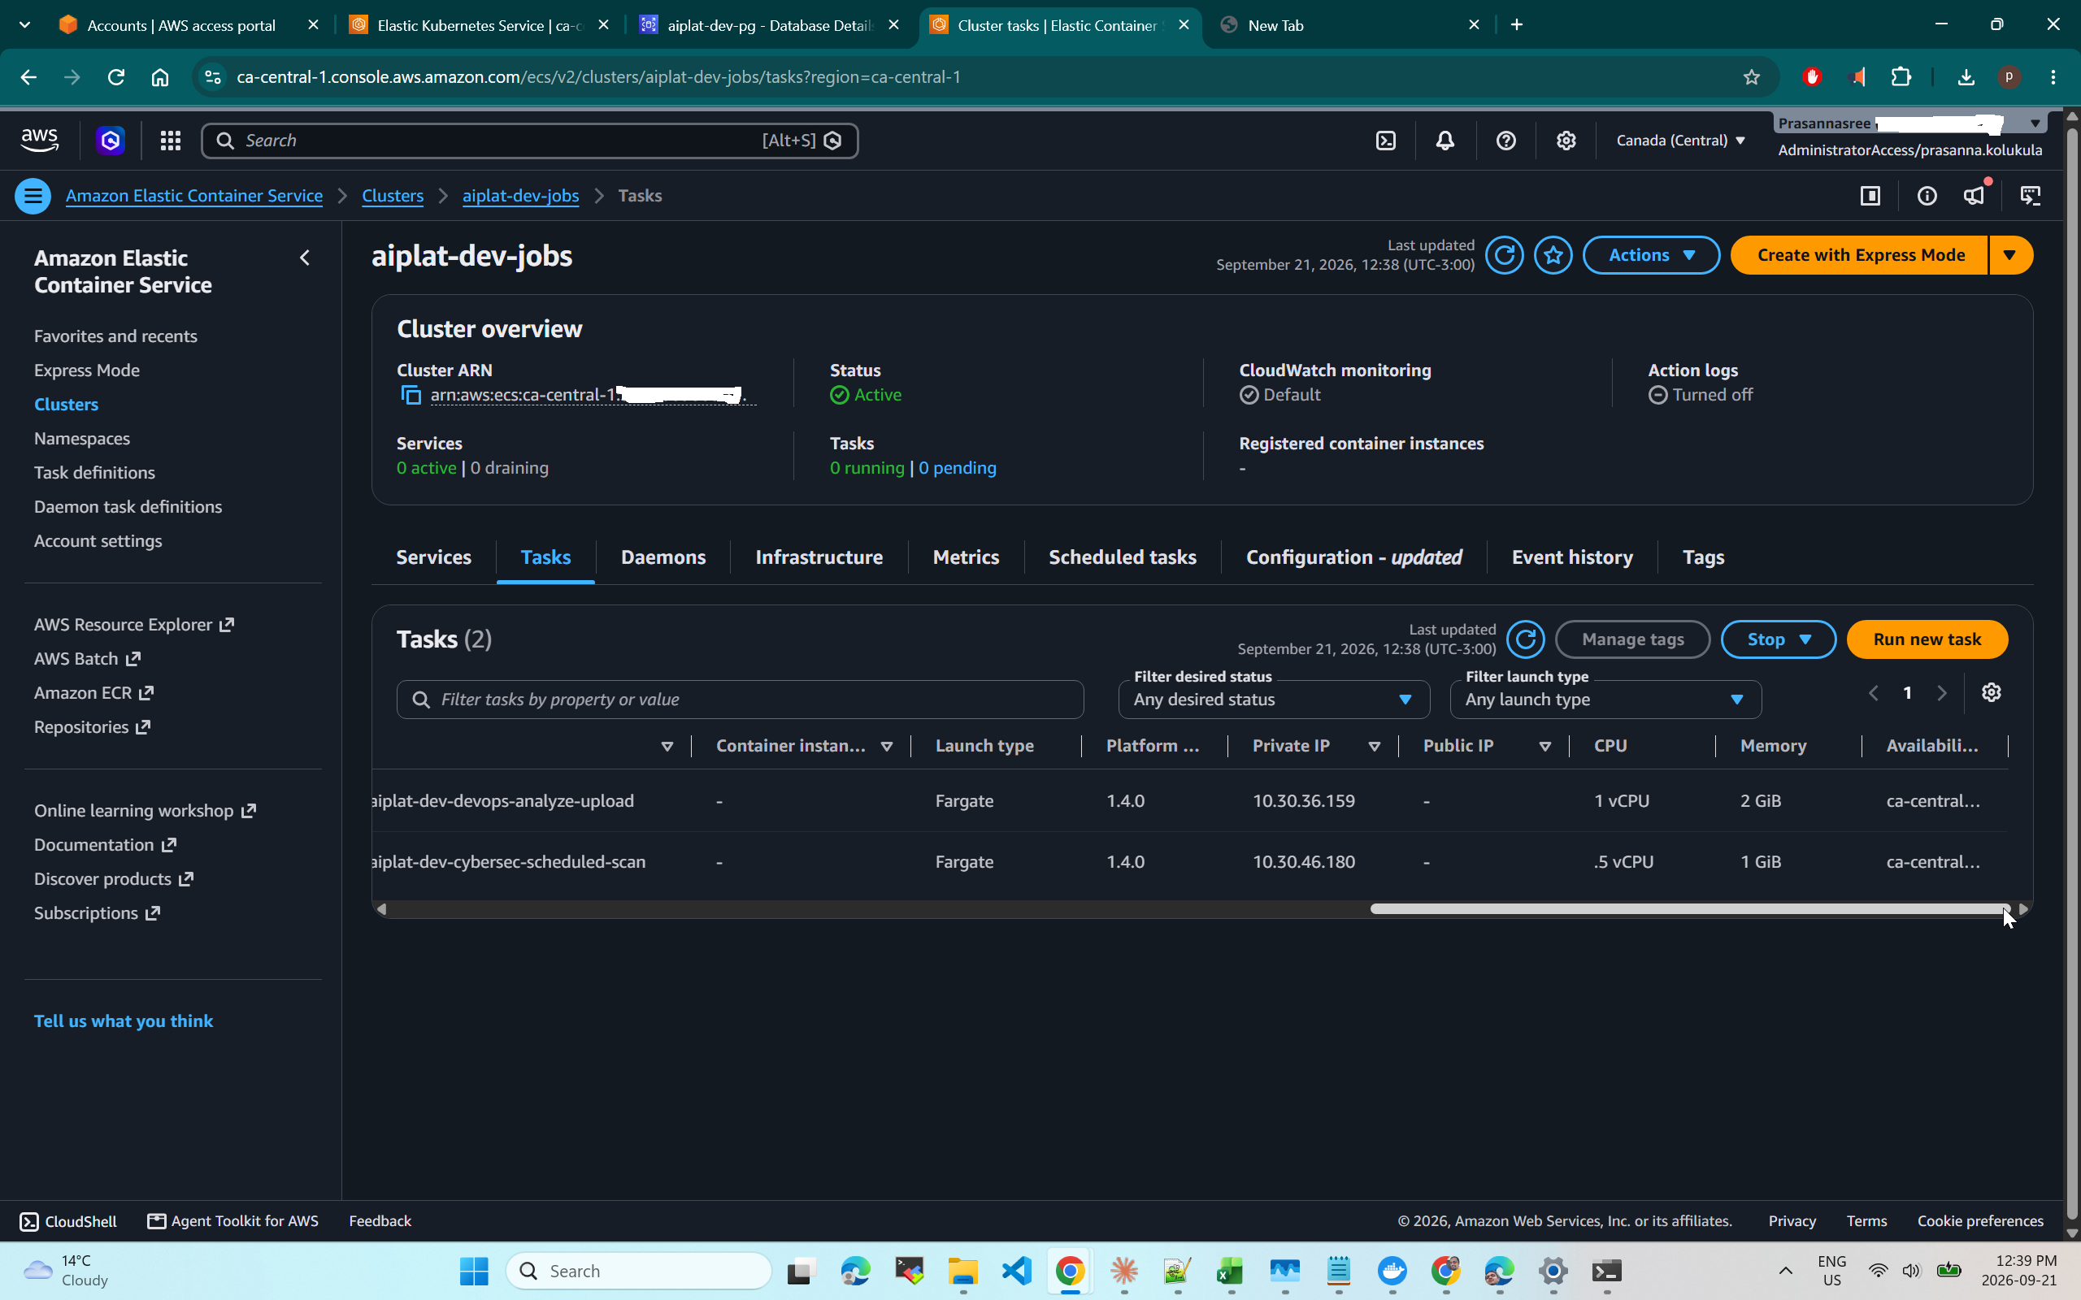
Task: Expand the Any desired status filter
Action: [x=1274, y=700]
